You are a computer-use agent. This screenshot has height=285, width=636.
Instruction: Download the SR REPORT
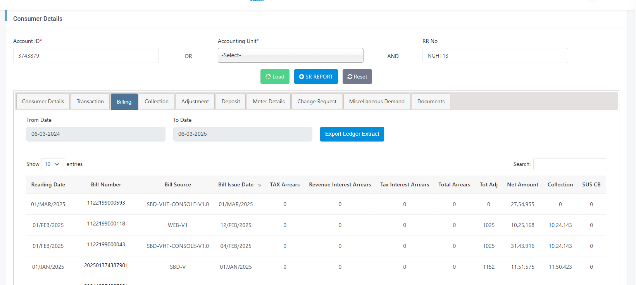click(316, 77)
